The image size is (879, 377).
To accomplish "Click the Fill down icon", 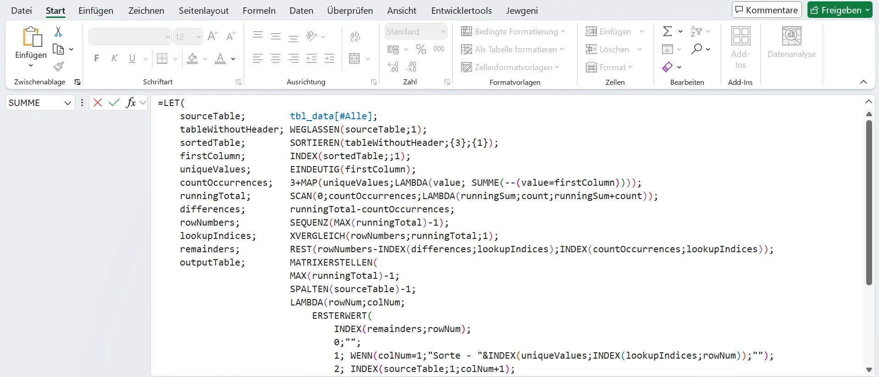I will [x=668, y=49].
